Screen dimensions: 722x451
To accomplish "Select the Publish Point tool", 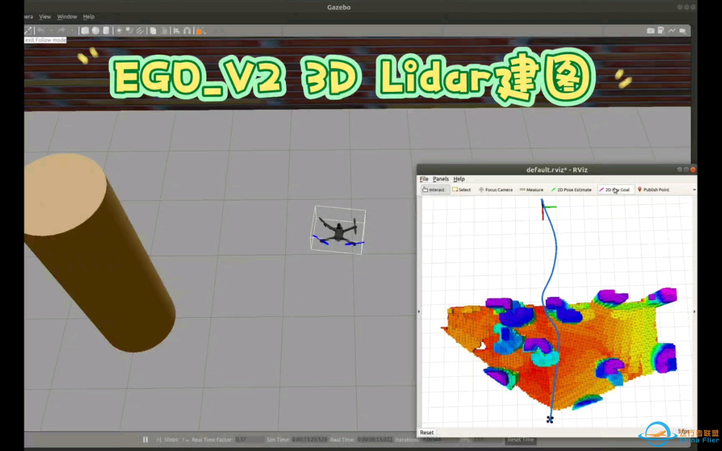I will click(x=653, y=190).
